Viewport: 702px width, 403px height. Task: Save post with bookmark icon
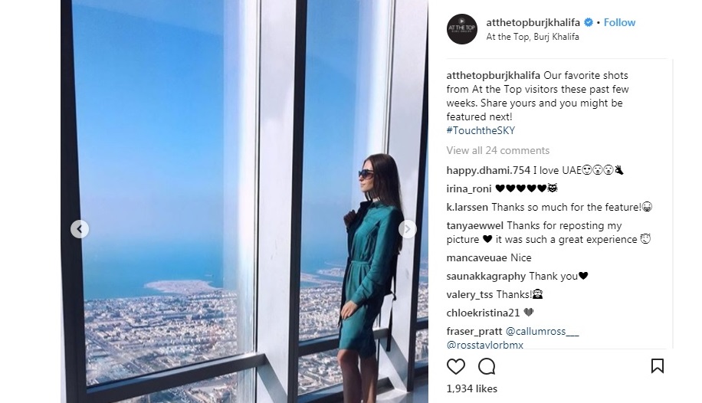[x=658, y=365]
